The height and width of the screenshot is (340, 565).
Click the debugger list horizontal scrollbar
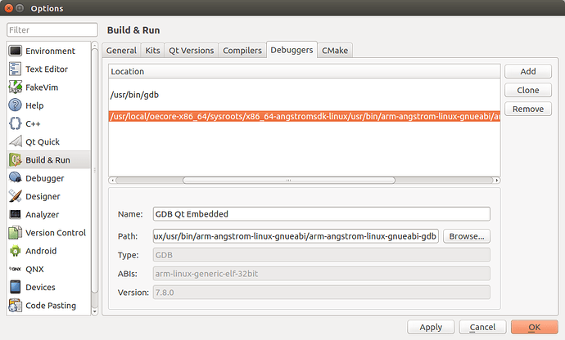pos(303,180)
